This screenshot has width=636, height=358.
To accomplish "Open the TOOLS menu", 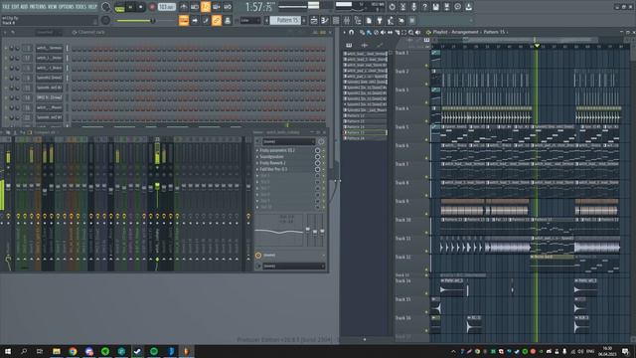I will [80, 7].
